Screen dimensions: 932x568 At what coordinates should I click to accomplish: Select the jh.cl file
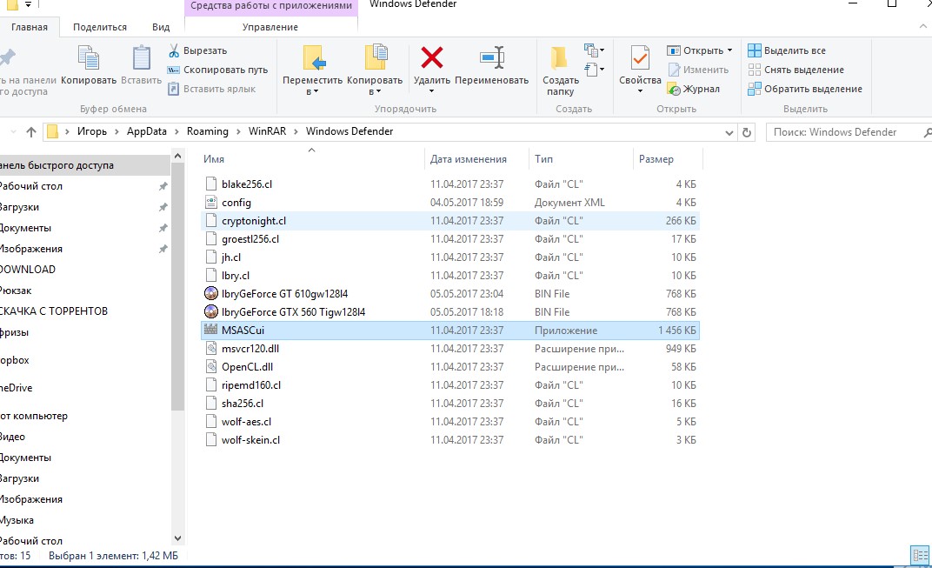[231, 257]
